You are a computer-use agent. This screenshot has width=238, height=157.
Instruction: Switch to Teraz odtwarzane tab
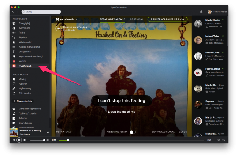point(112,19)
